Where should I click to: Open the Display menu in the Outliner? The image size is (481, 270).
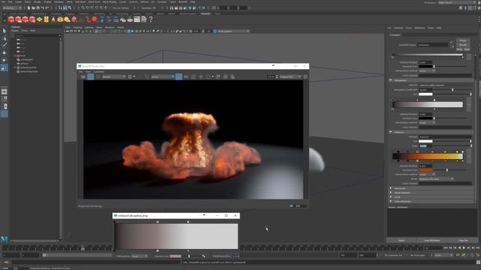click(x=15, y=31)
